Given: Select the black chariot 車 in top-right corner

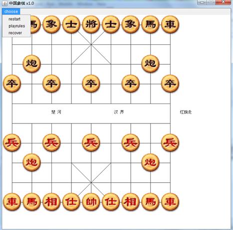Looking at the screenshot, I should (x=170, y=24).
